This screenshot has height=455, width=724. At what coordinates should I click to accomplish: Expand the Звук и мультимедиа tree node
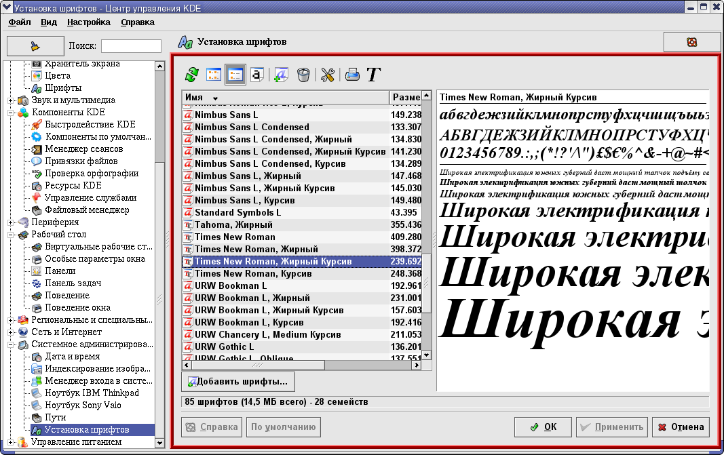(12, 100)
